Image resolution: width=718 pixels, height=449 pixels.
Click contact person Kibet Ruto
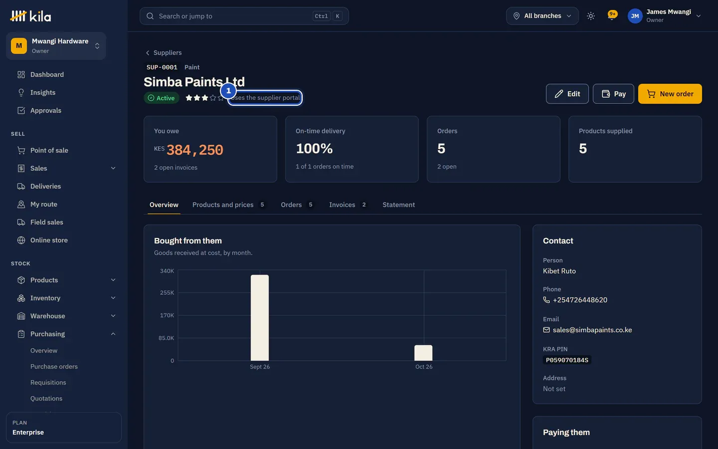pyautogui.click(x=559, y=271)
